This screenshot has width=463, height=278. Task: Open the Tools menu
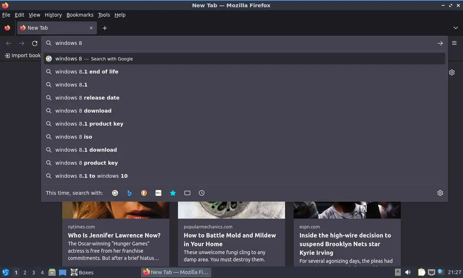[104, 15]
